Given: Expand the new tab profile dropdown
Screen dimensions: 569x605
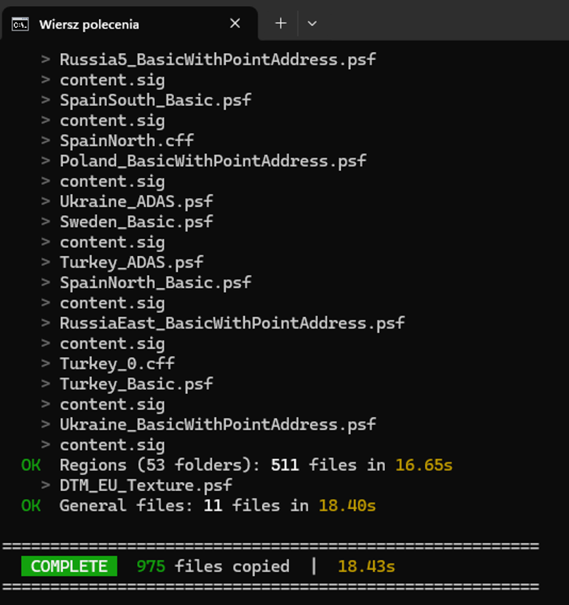Looking at the screenshot, I should pyautogui.click(x=312, y=23).
